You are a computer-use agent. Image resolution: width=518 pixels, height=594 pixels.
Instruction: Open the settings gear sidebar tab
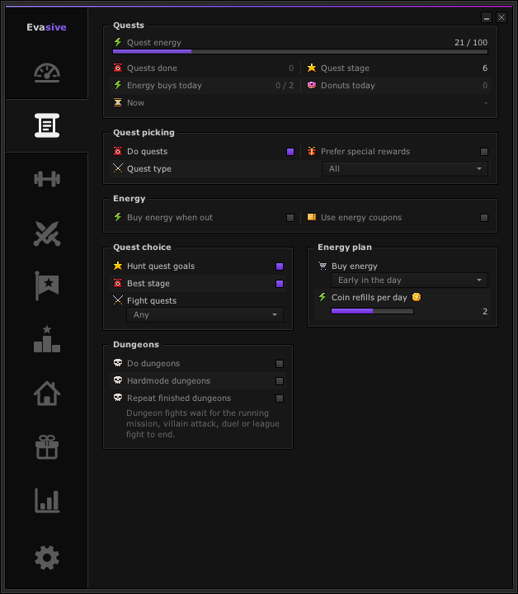coord(47,558)
